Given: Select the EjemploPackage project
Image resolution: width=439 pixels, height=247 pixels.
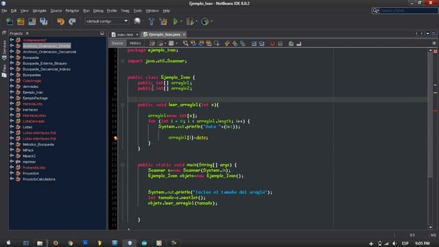Looking at the screenshot, I should click(35, 98).
